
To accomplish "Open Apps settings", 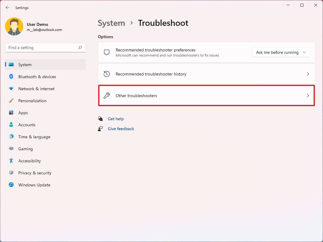I will coord(23,113).
